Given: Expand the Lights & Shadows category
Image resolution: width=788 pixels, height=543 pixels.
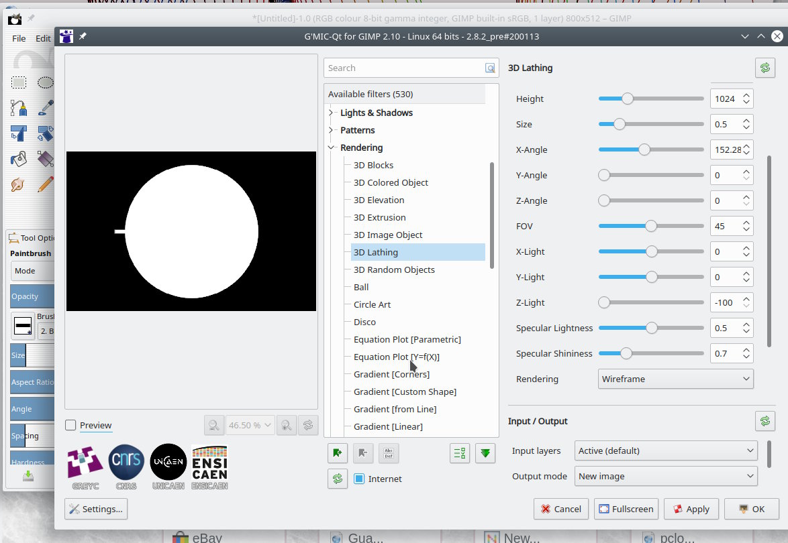Looking at the screenshot, I should (331, 113).
